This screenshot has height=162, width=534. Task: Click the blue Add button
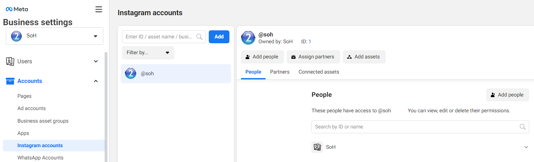(x=219, y=37)
